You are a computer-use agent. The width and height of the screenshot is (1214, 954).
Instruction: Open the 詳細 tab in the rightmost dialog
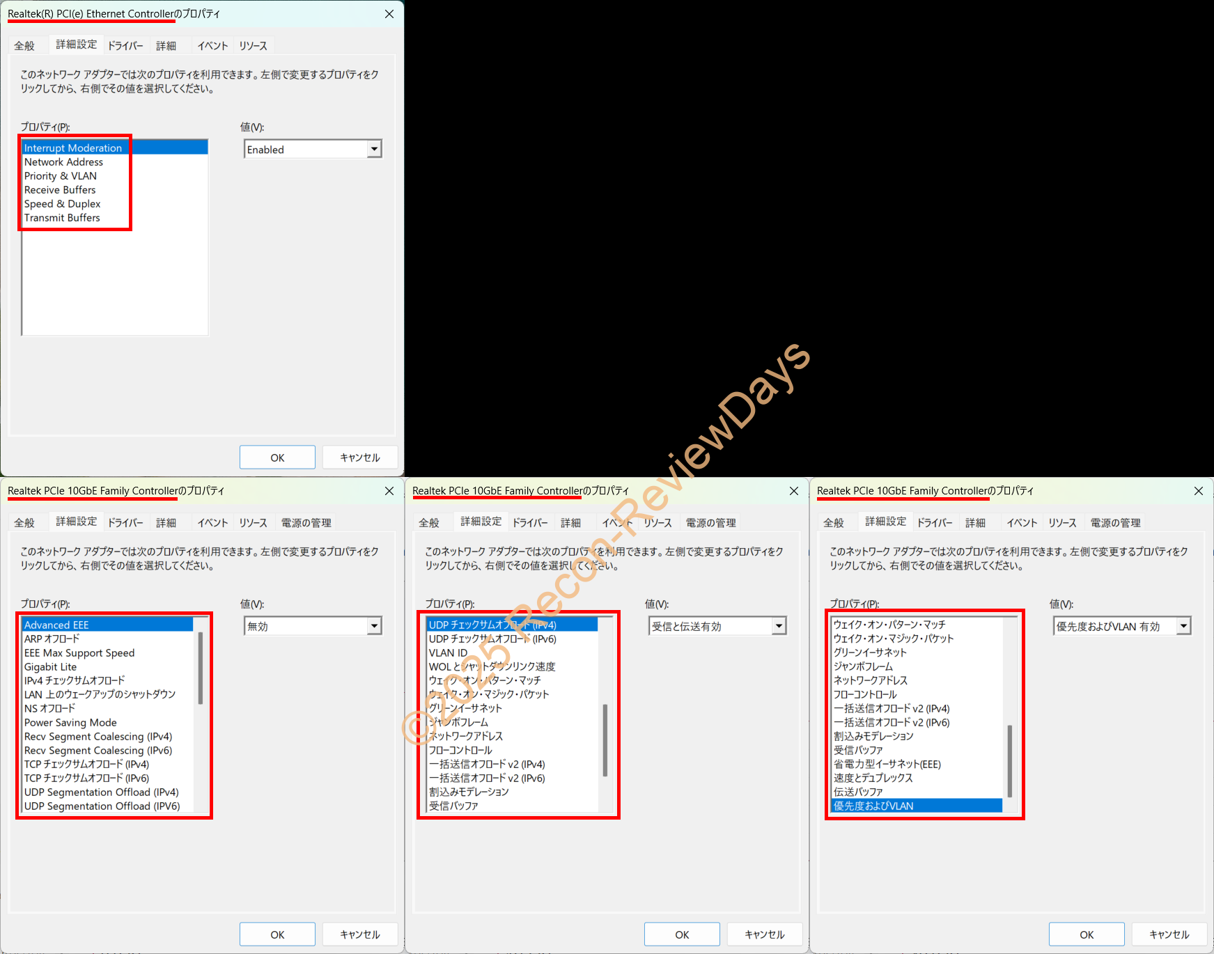click(976, 522)
